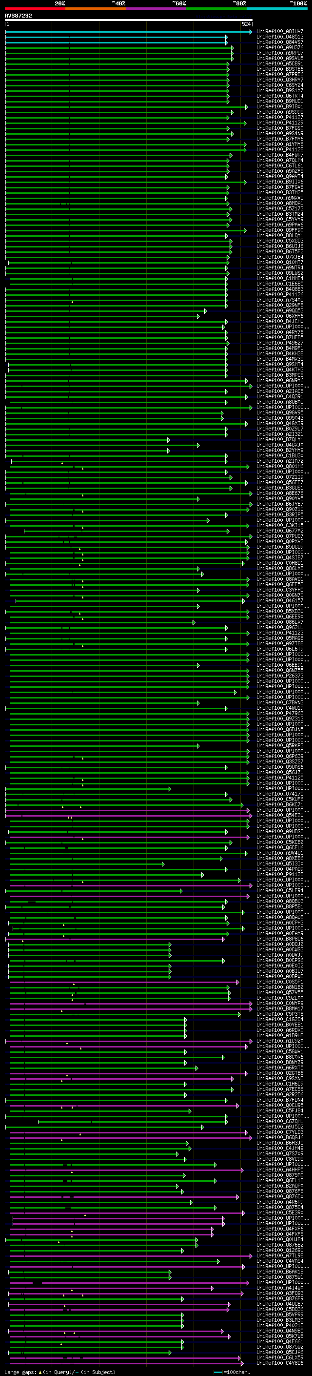The width and height of the screenshot is (312, 1376).
Task: Open the UniRef100_C5YVY9 entry
Action: pos(280,219)
